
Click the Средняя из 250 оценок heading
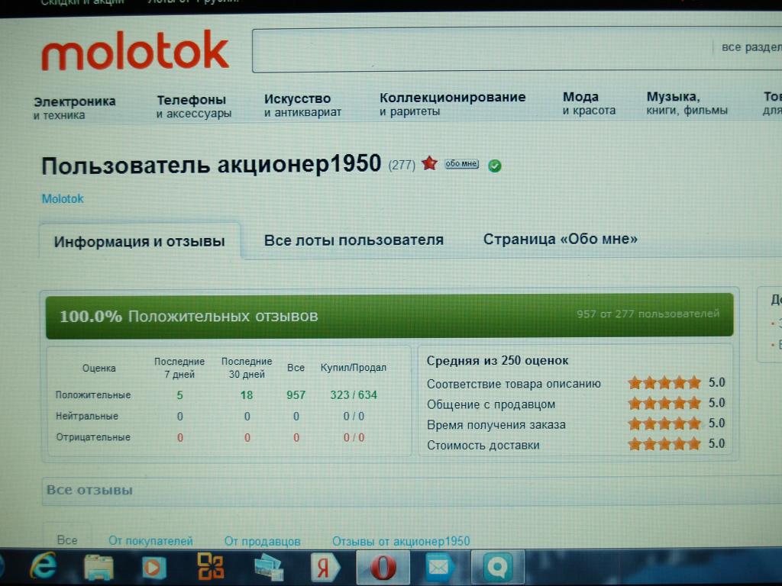tap(497, 361)
